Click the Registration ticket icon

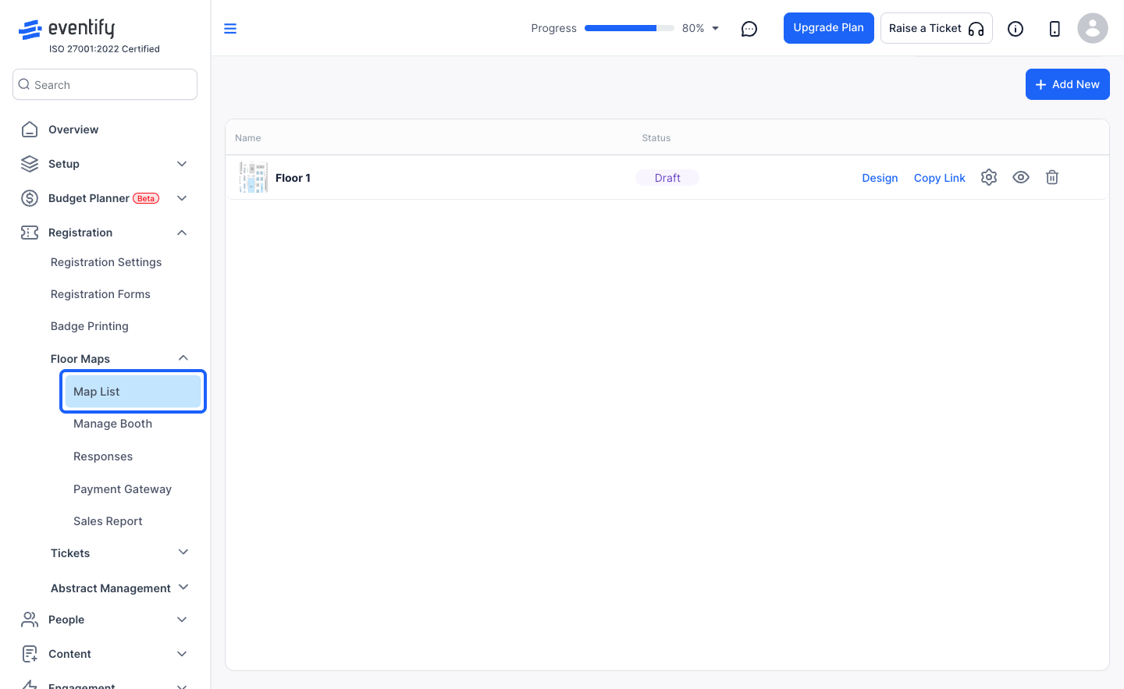30,233
